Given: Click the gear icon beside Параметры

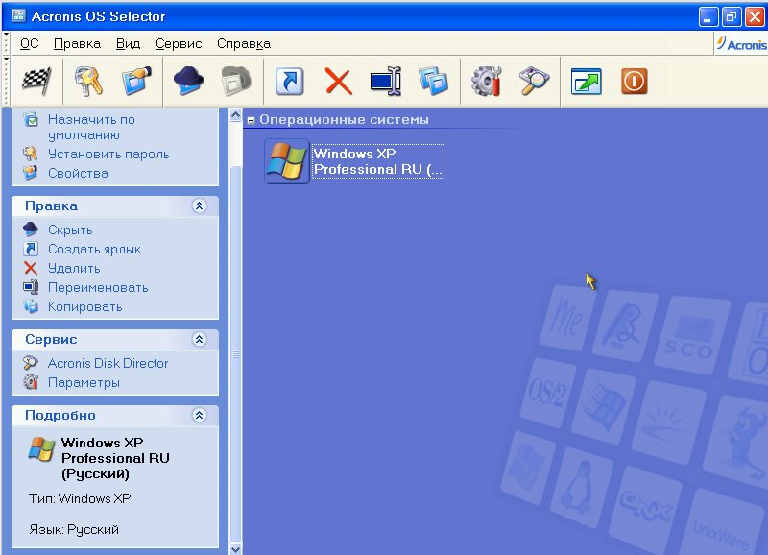Looking at the screenshot, I should pos(31,382).
